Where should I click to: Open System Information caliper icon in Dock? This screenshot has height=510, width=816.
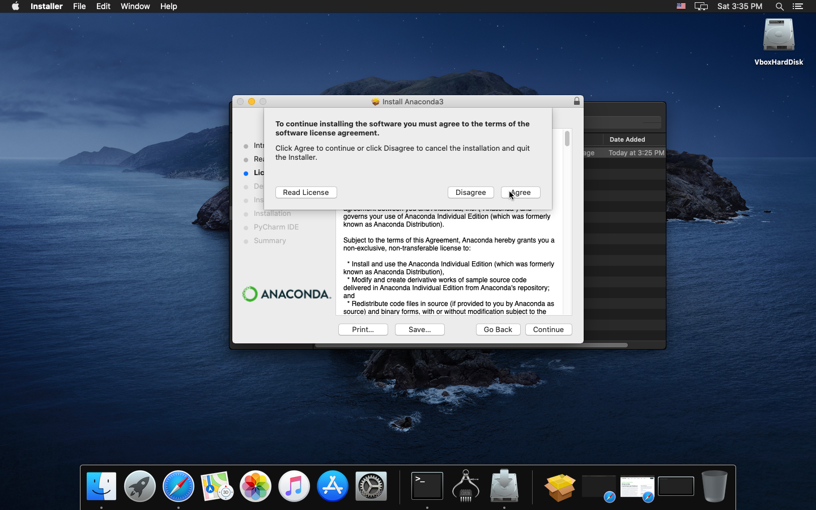(x=466, y=486)
